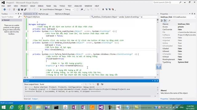Image resolution: width=197 pixels, height=110 pixels.
Task: Click Quick Launch search magnifier icon
Action: 180,2
